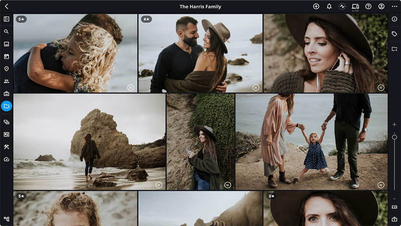Go back using the top-left arrow

tap(7, 6)
